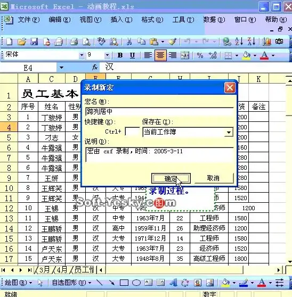The width and height of the screenshot is (292, 297).
Task: Select the Line drawing tool
Action: click(99, 283)
